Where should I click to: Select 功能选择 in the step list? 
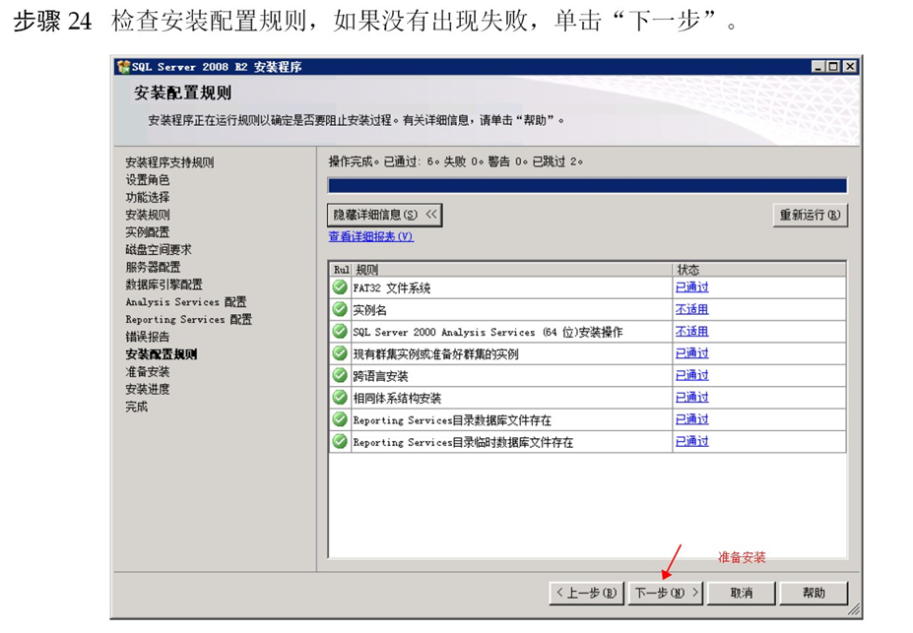[x=148, y=197]
